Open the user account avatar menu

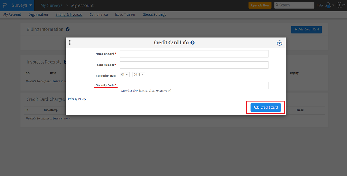[339, 5]
